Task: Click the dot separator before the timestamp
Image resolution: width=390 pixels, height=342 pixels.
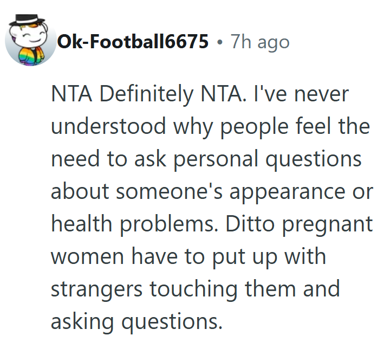Action: pos(220,42)
